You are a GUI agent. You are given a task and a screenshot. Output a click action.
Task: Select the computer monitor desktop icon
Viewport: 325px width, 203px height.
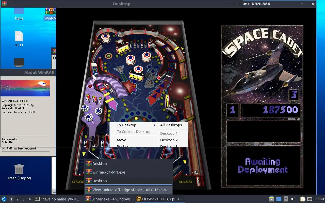[x=19, y=62]
